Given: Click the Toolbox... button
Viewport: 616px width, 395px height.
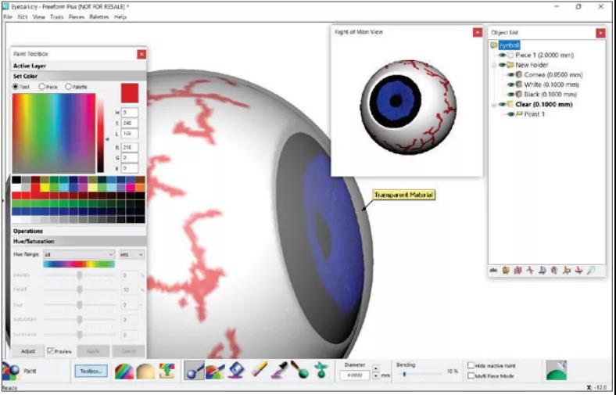Looking at the screenshot, I should [91, 371].
